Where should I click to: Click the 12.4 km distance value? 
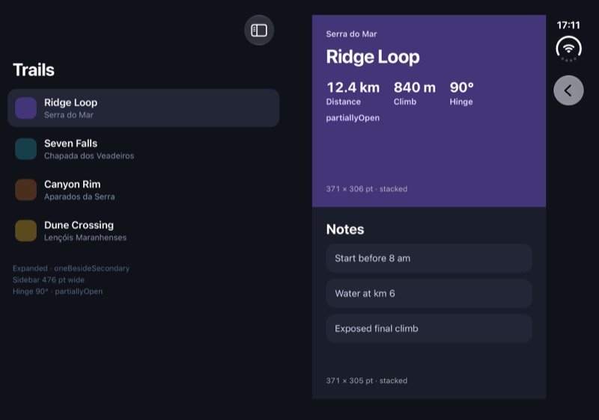point(353,87)
